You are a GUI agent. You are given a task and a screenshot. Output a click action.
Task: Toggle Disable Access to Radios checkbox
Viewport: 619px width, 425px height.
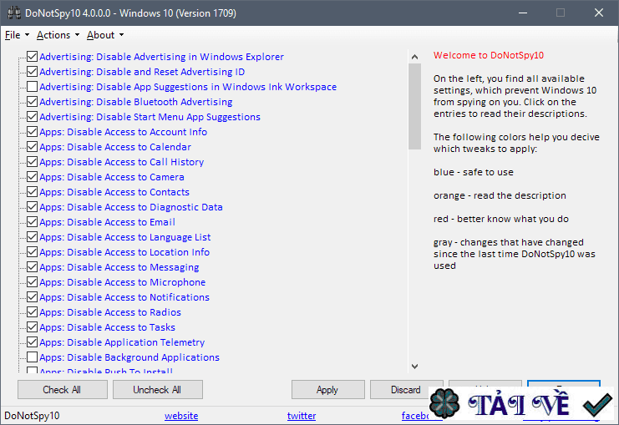(x=33, y=311)
